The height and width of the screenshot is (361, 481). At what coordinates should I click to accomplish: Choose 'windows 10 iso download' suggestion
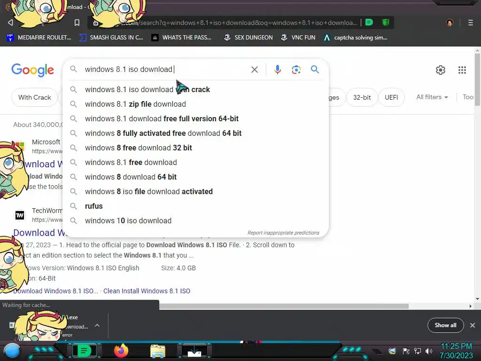click(x=196, y=221)
